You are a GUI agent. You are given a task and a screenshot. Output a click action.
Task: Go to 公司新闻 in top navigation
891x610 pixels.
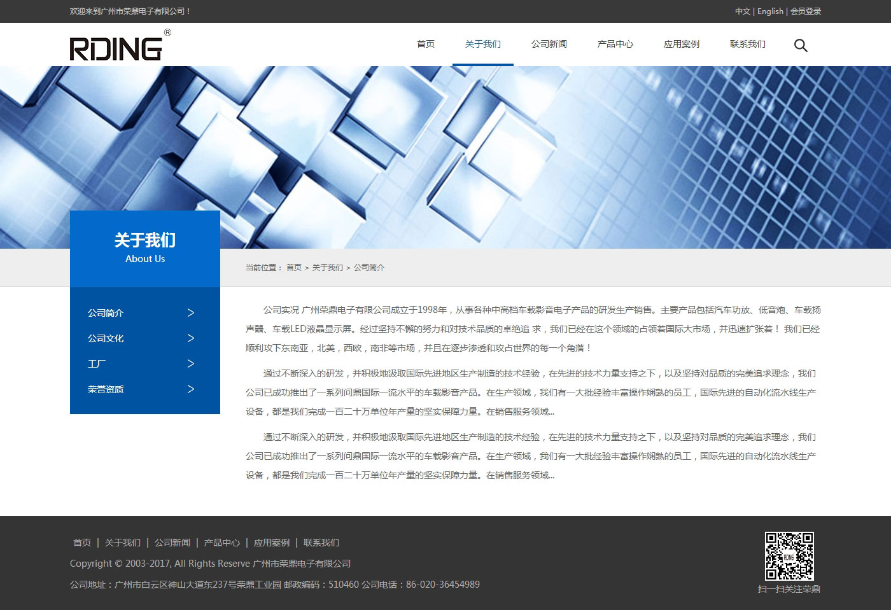point(549,44)
